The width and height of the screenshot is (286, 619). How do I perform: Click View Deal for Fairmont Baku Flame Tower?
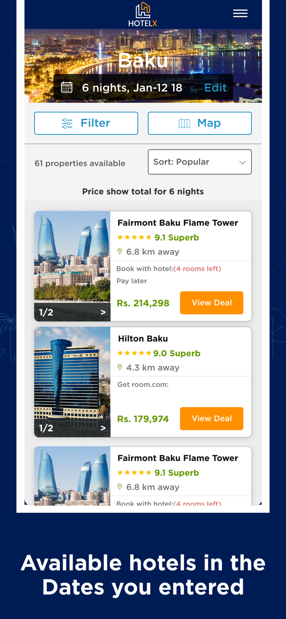click(211, 302)
